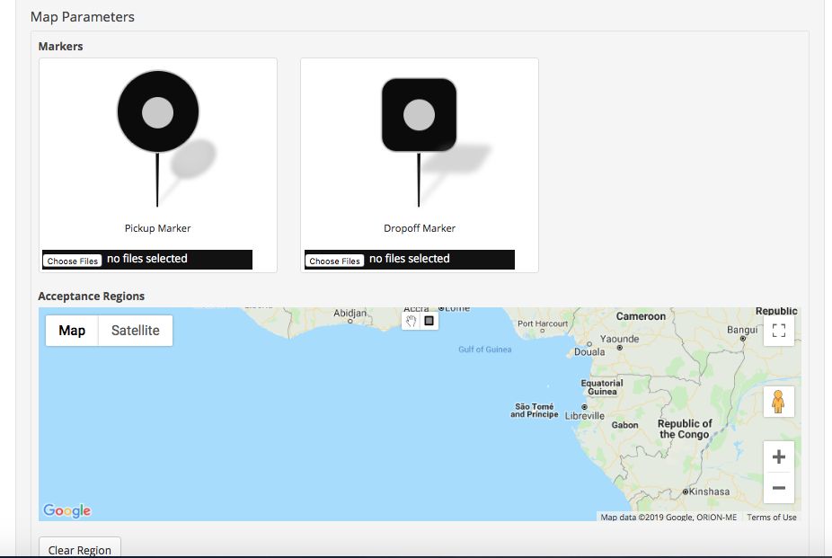The height and width of the screenshot is (558, 832).
Task: Click Abidjan city on the map
Action: click(350, 313)
